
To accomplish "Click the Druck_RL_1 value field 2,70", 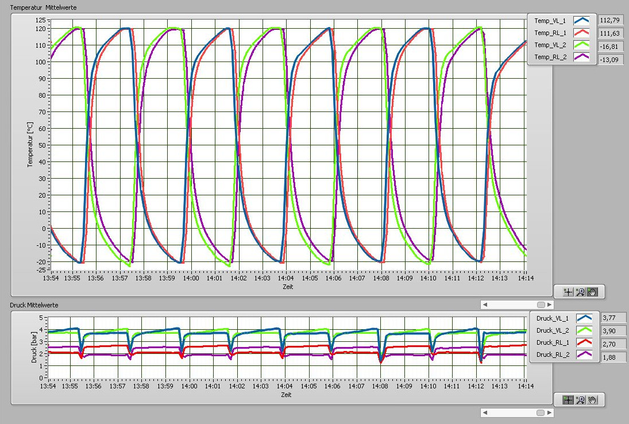I will pos(613,344).
